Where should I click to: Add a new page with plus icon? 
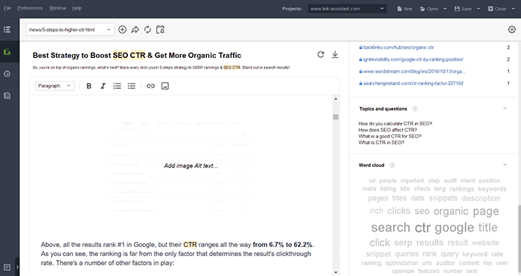(122, 30)
